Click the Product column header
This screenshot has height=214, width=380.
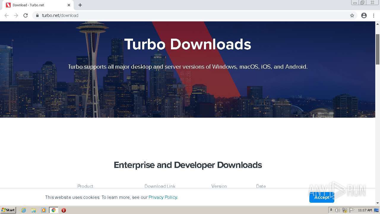pyautogui.click(x=85, y=186)
